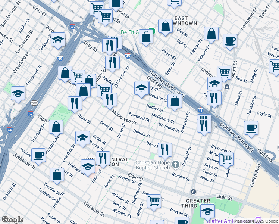Select the shopping bag marker beside Be Fit
Image resolution: width=279 pixels, height=224 pixels.
(146, 38)
